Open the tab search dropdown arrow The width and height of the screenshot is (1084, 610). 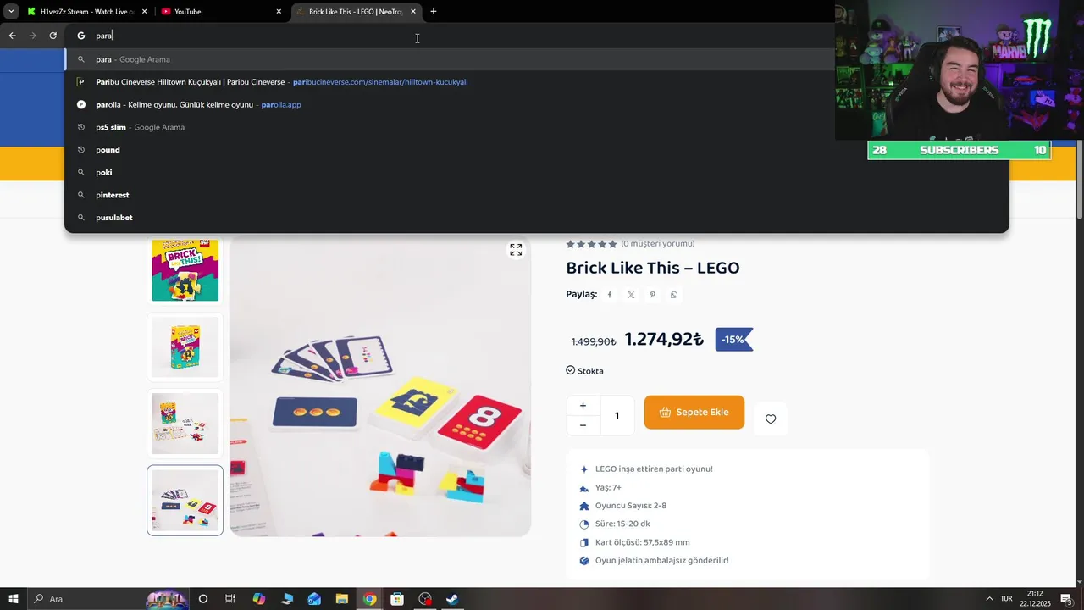[10, 12]
